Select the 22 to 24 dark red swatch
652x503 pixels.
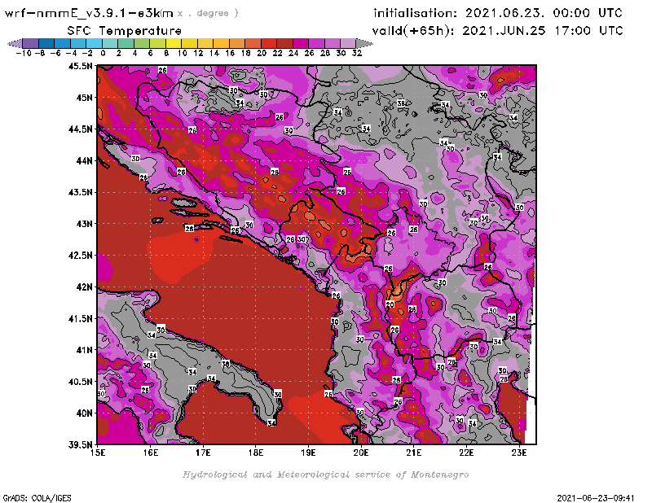pyautogui.click(x=284, y=43)
